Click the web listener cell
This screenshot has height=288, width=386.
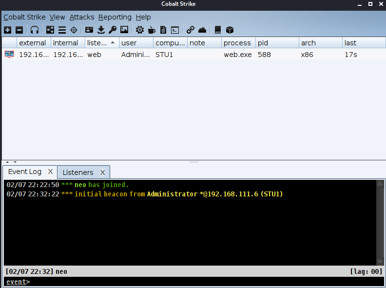[102, 55]
